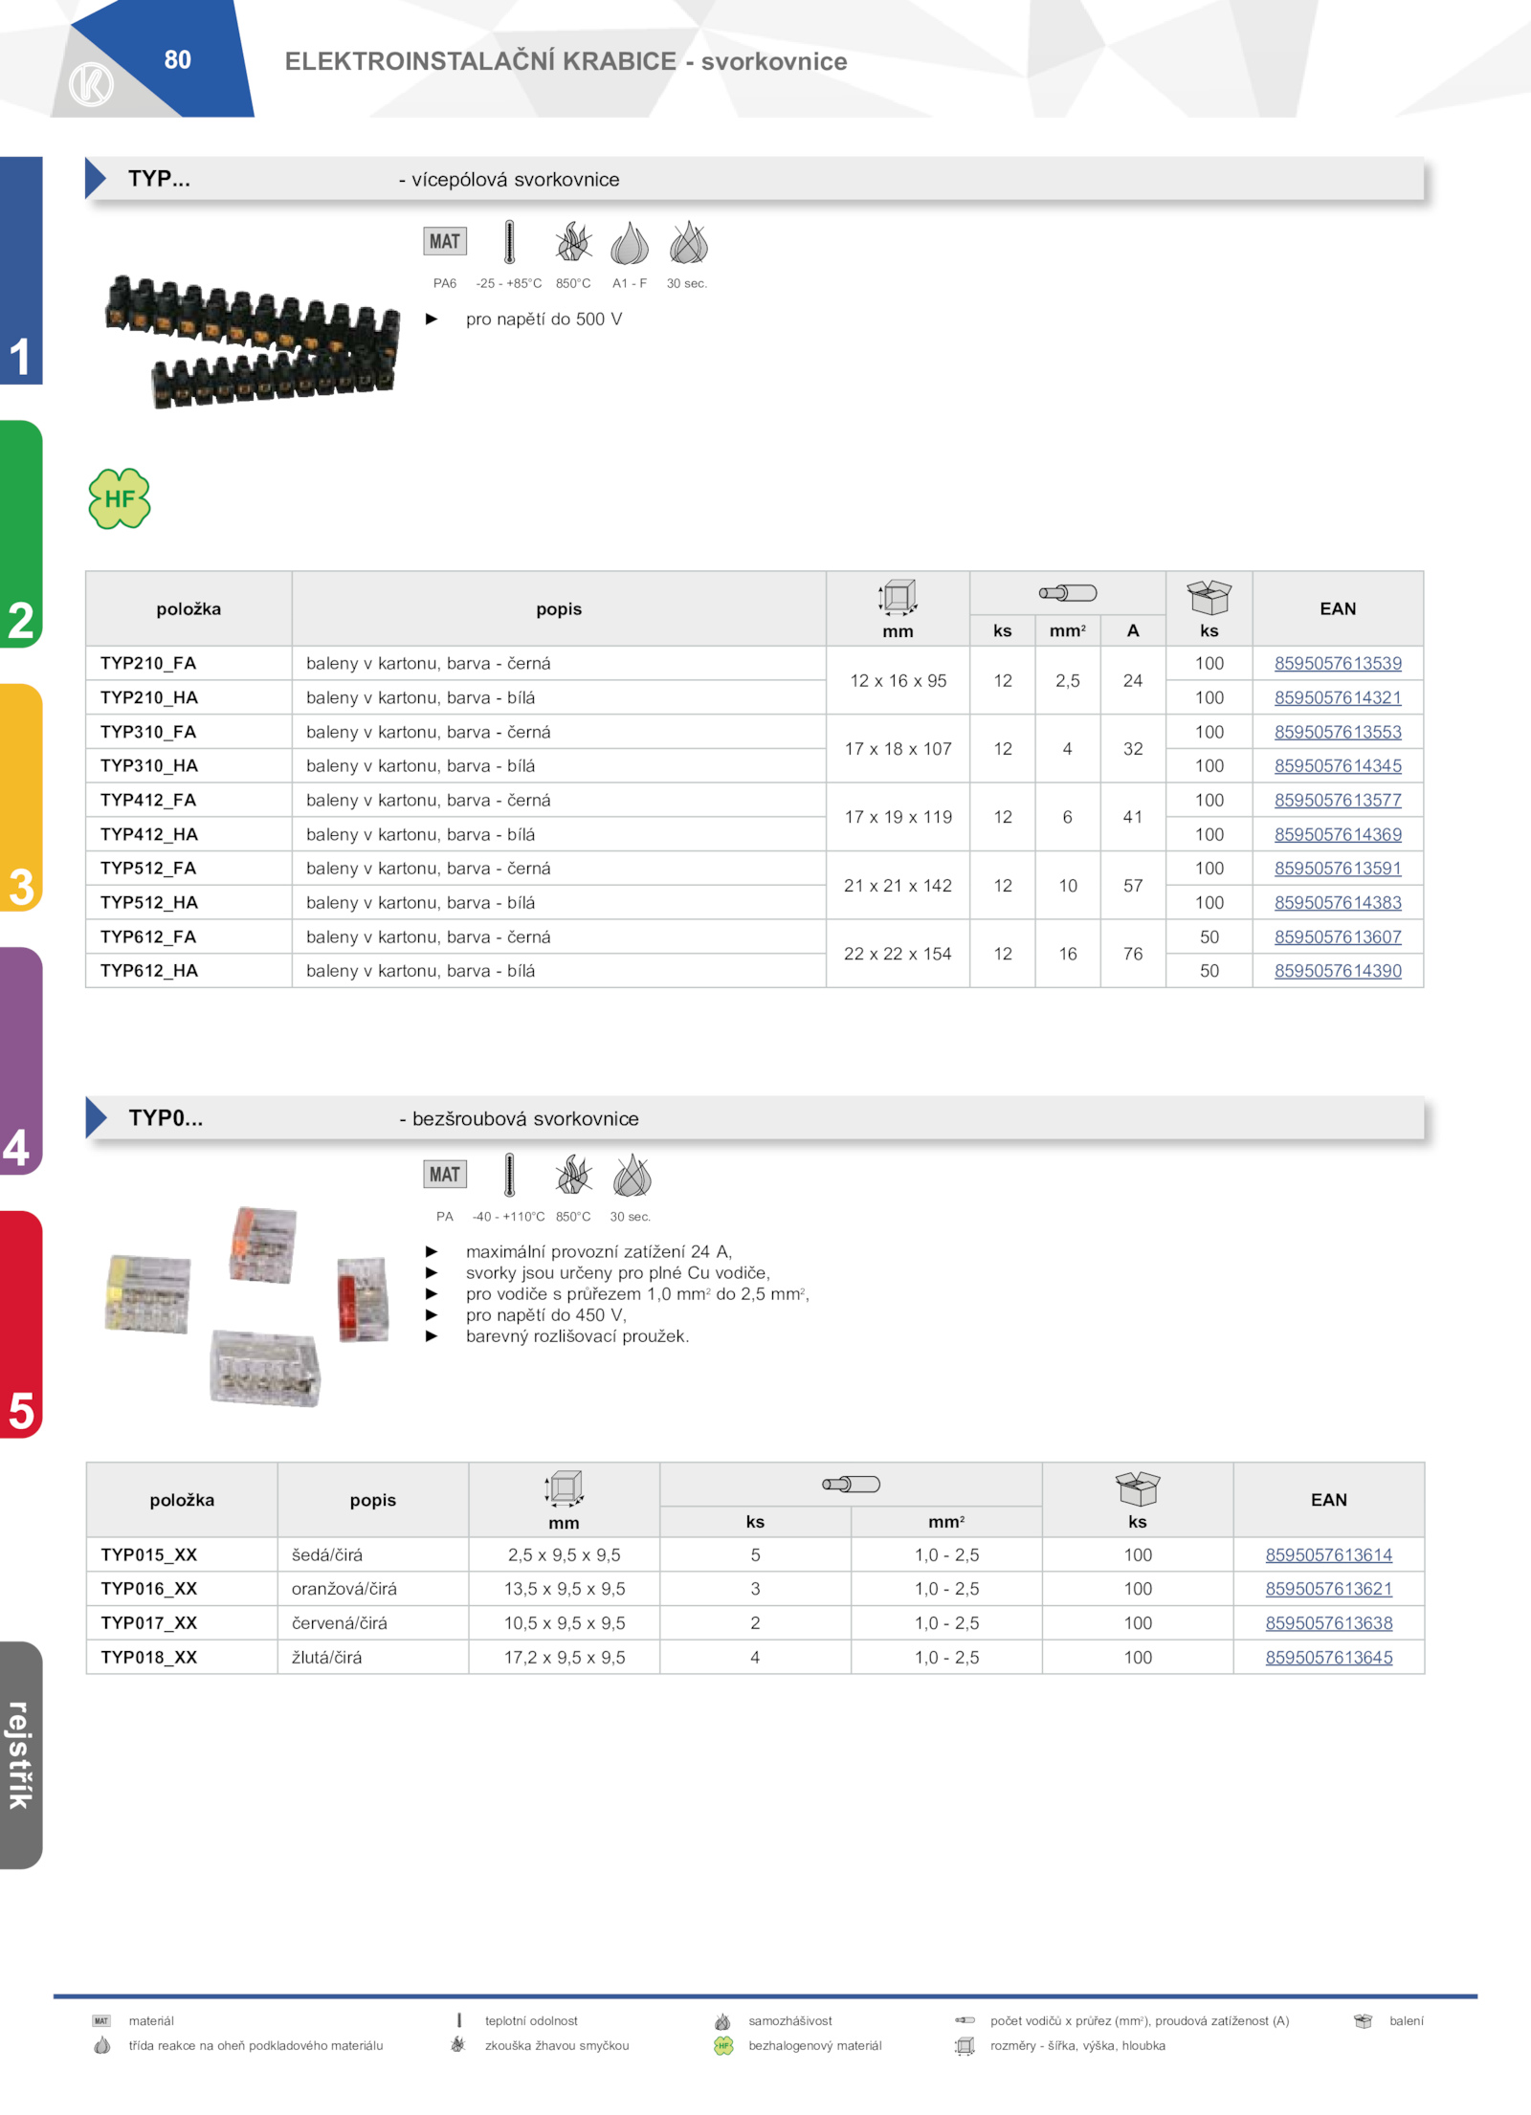
Task: Click the red screwless connector photo
Action: [x=364, y=1299]
